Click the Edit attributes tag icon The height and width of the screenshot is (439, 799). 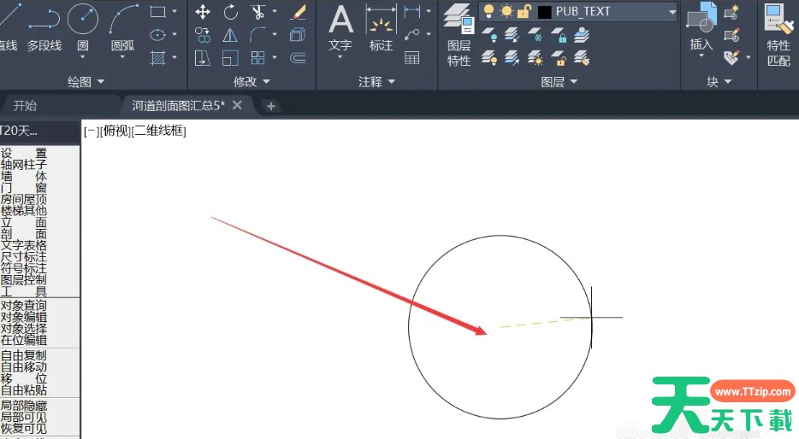[731, 57]
